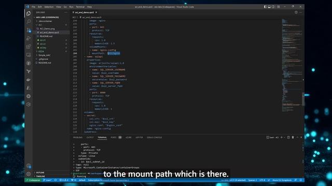Open the Selection menu

[x=49, y=7]
